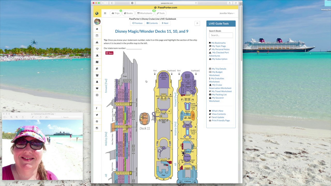Viewport: 331px width, 186px height.
Task: Open My Checked Port Adventures link
Action: 219,54
